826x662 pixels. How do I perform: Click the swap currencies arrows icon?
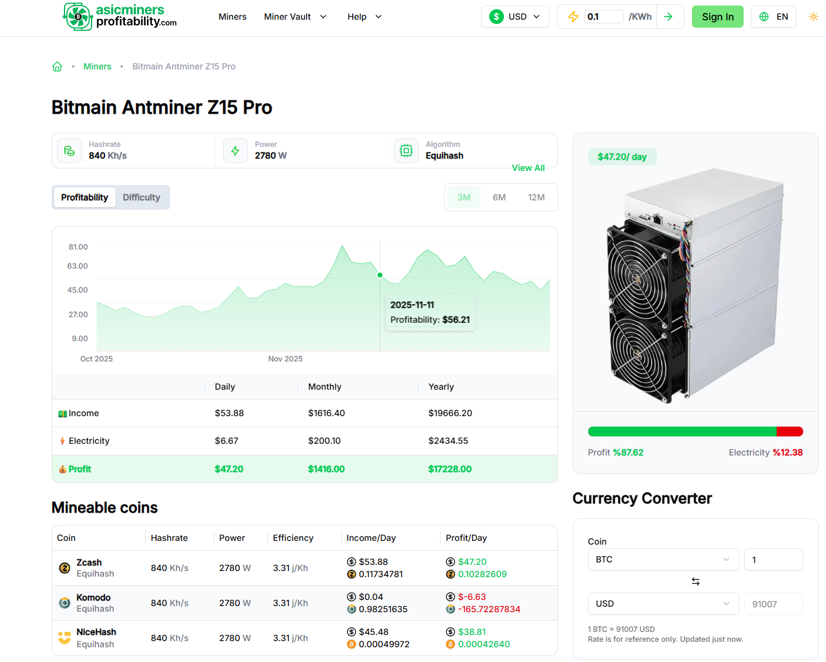tap(695, 581)
